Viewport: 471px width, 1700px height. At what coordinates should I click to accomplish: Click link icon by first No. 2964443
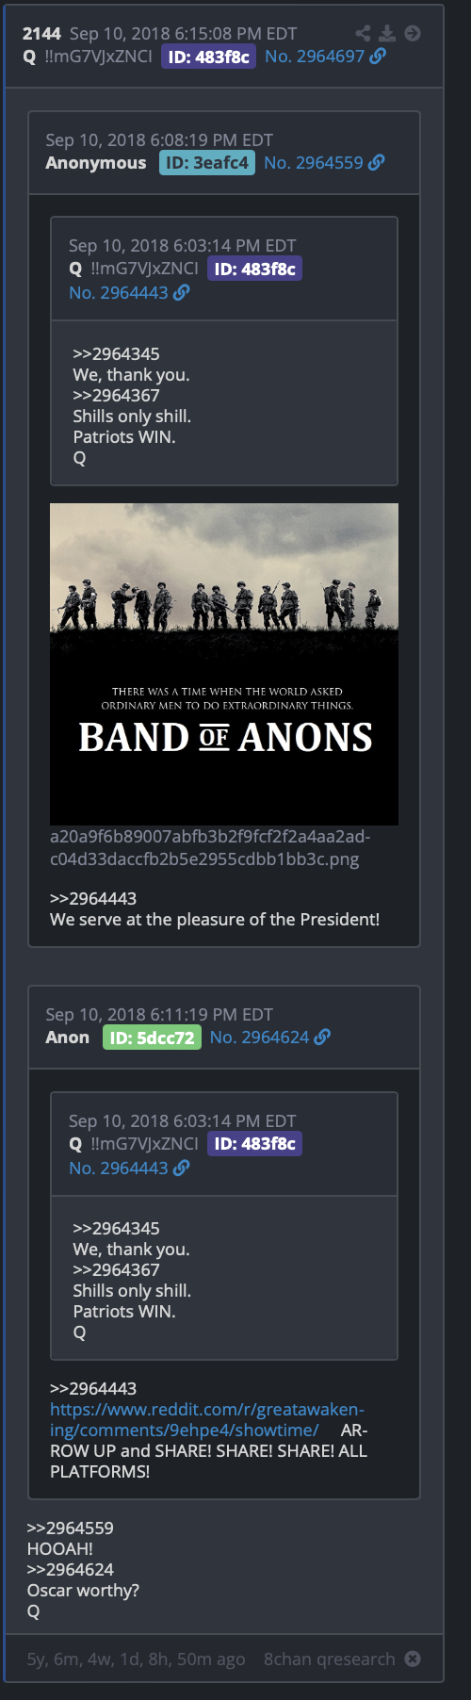182,293
